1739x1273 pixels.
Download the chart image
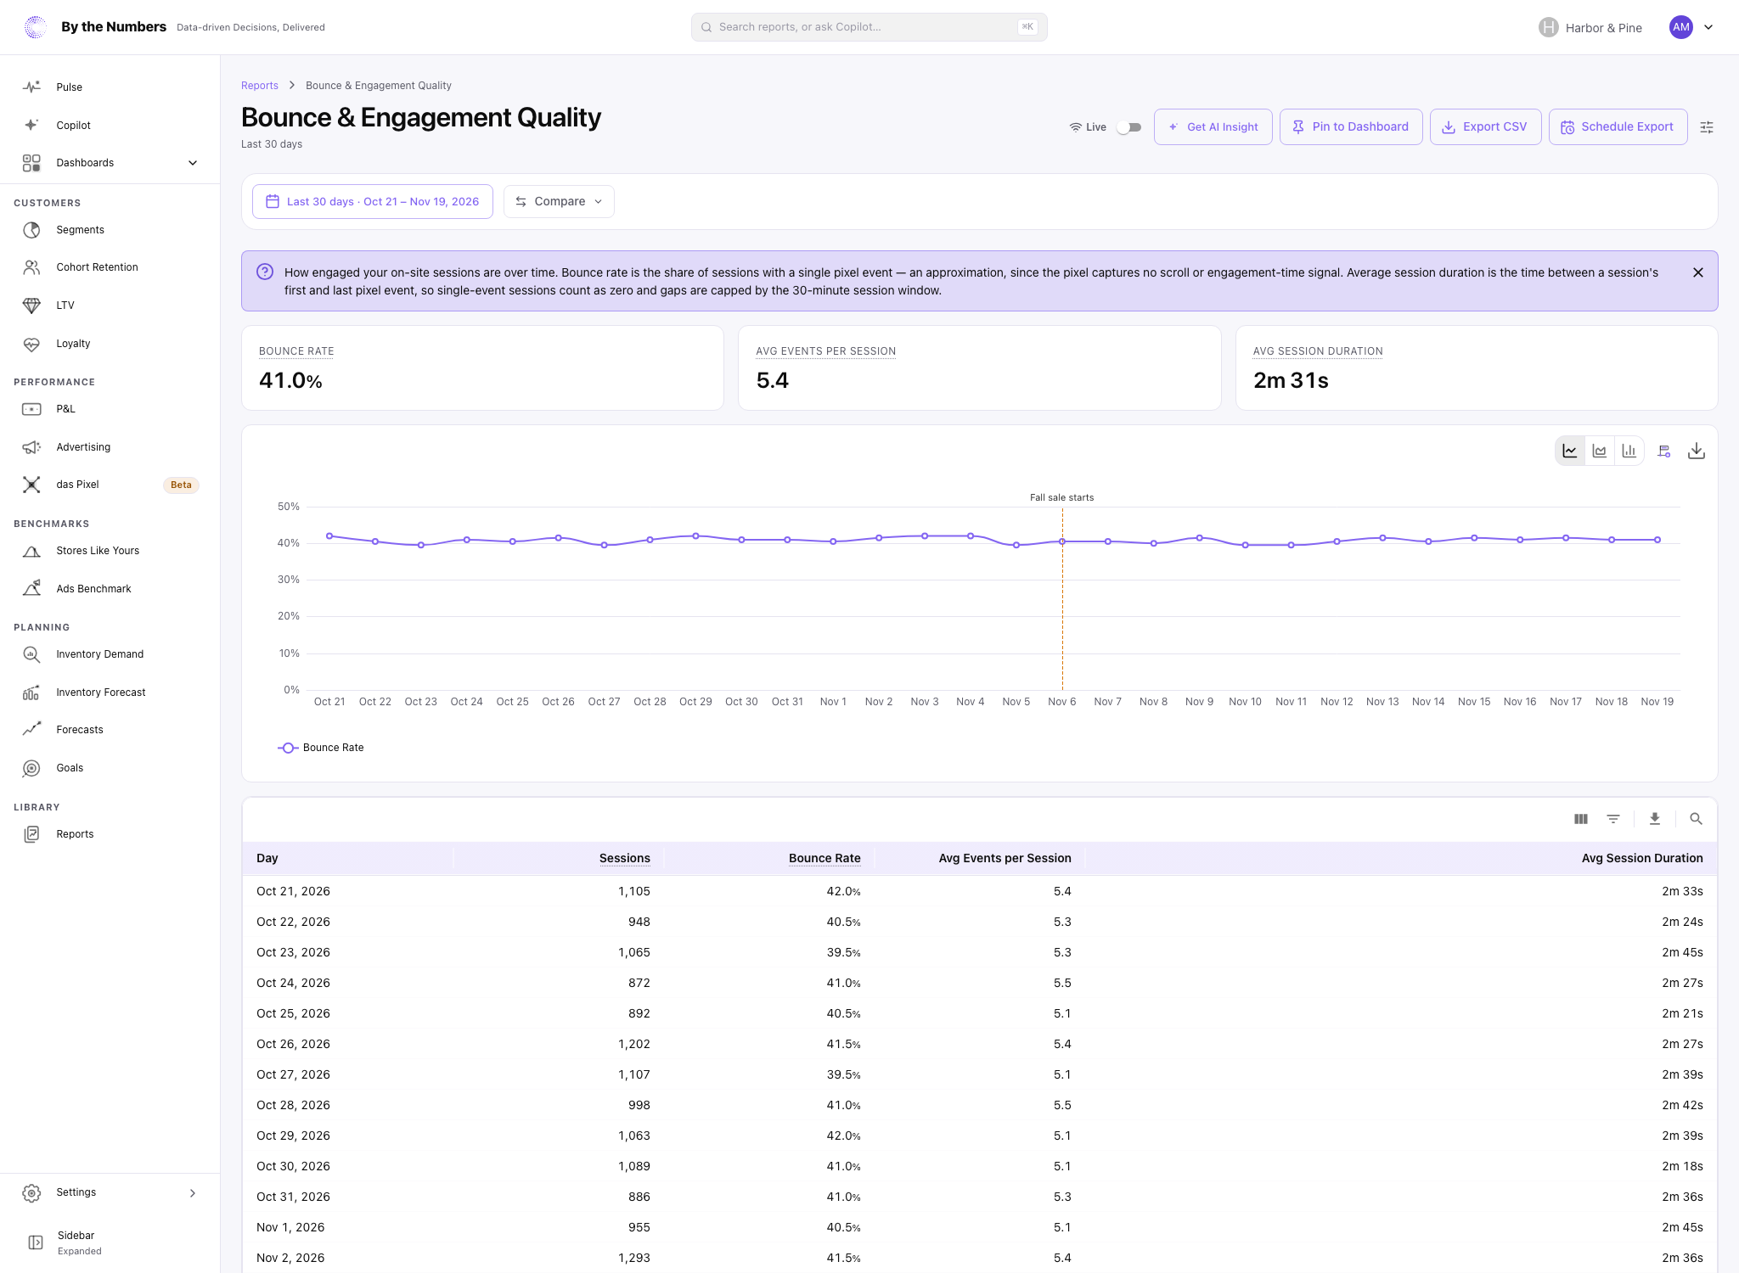pos(1697,451)
